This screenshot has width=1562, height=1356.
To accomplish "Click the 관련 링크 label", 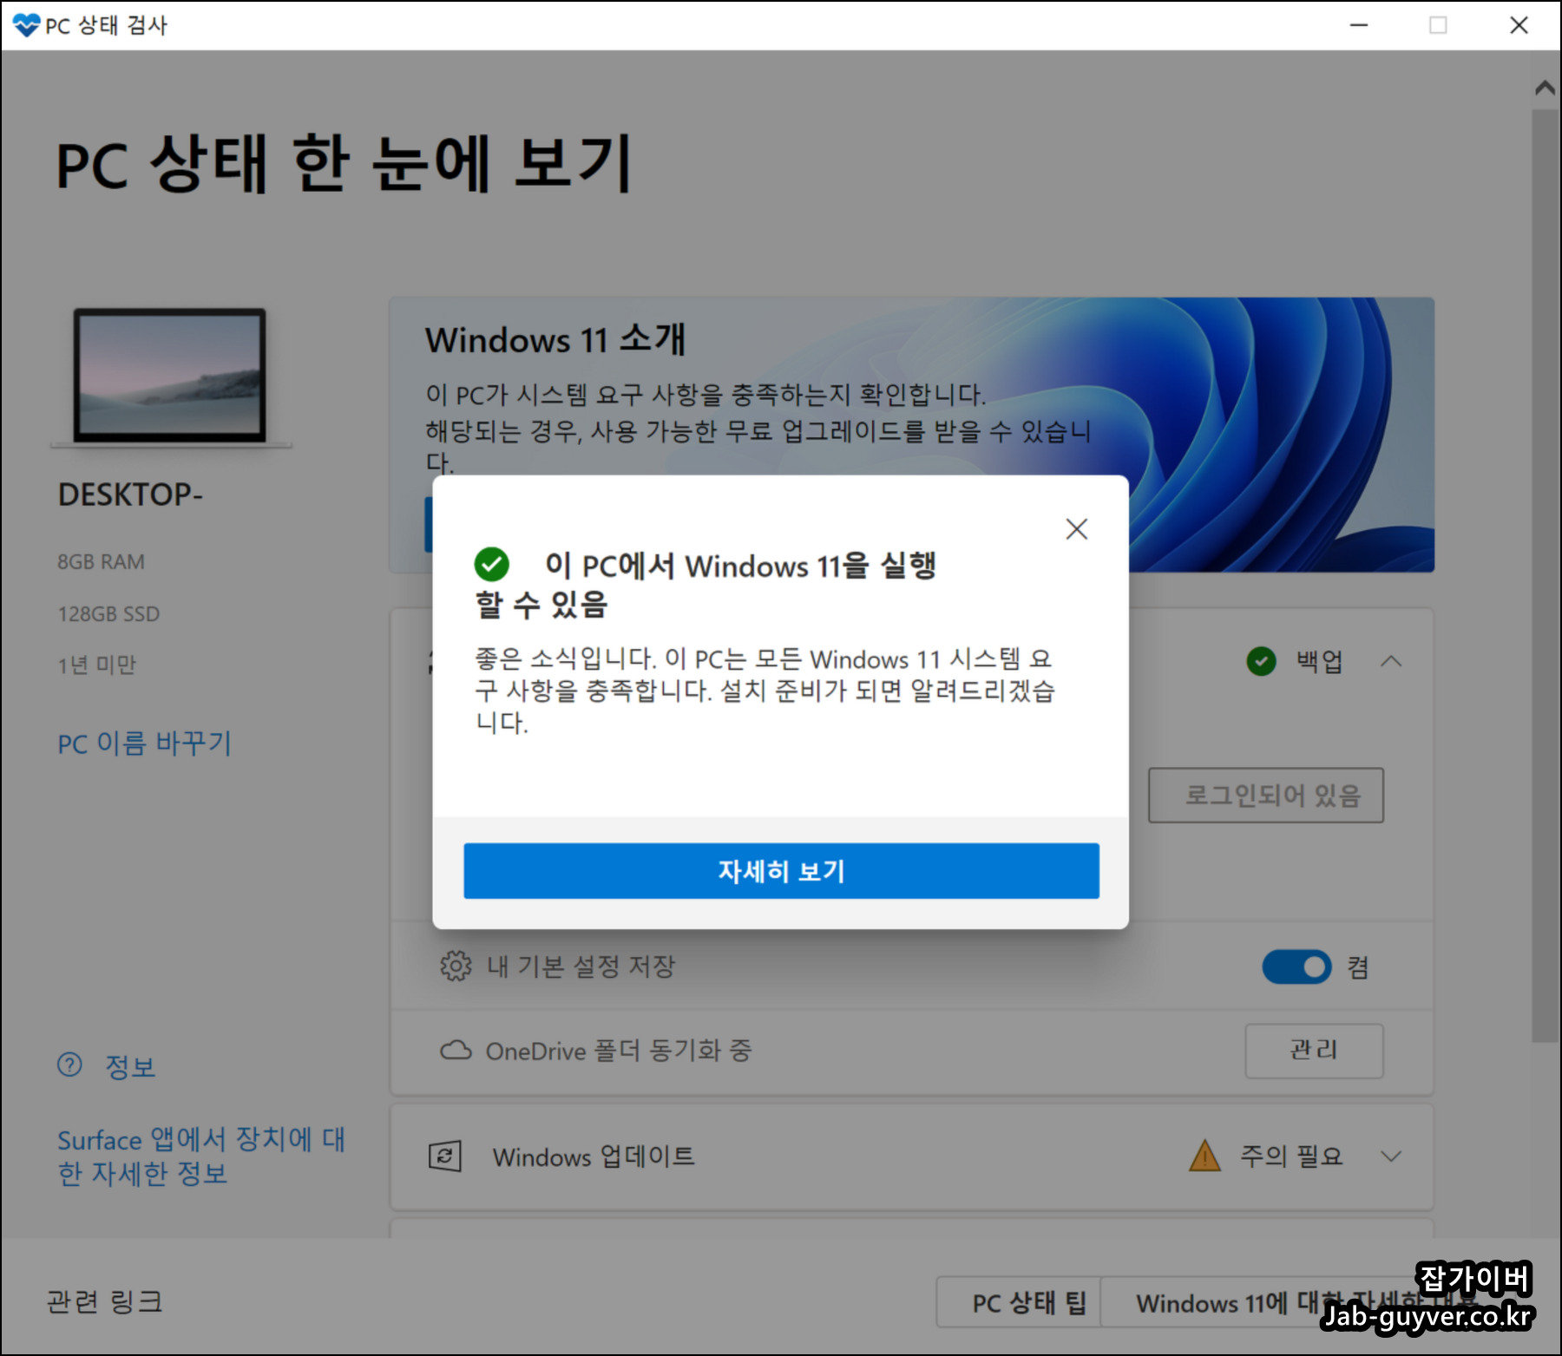I will (x=104, y=1301).
